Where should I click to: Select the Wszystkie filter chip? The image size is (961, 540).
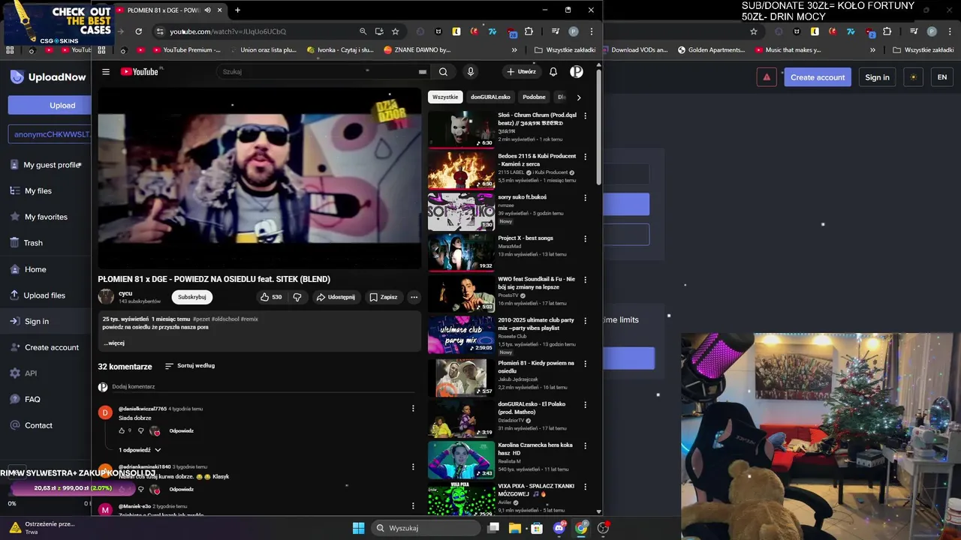click(x=445, y=97)
